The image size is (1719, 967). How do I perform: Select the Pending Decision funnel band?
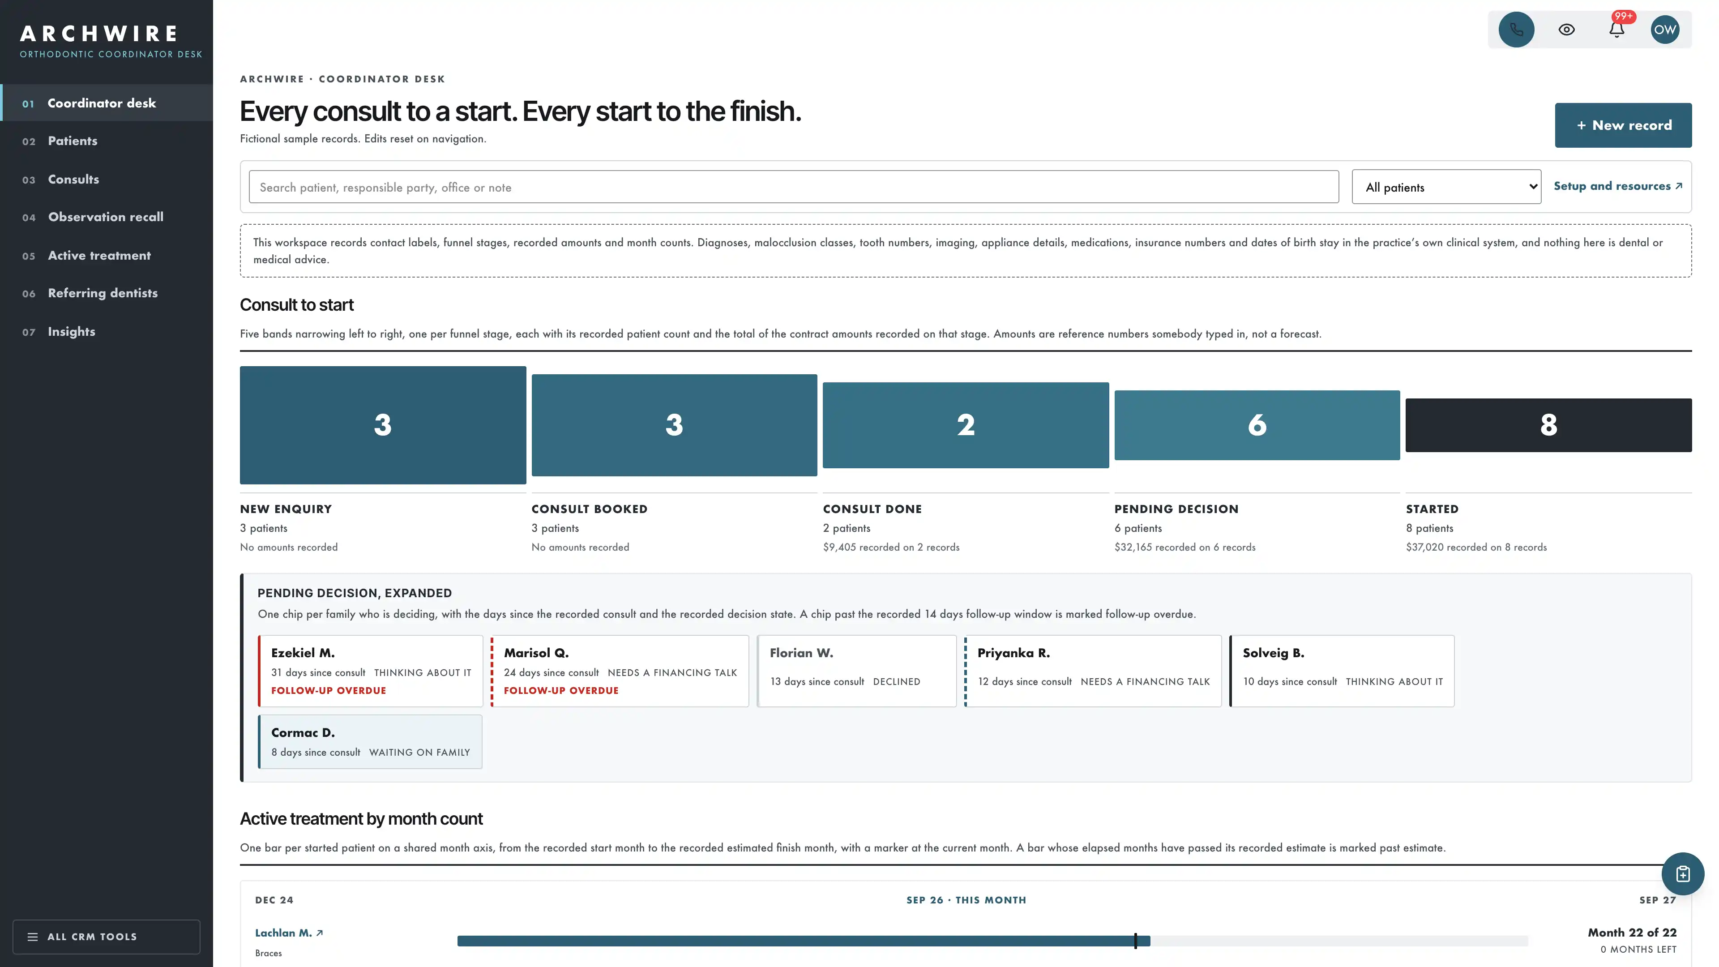1257,425
